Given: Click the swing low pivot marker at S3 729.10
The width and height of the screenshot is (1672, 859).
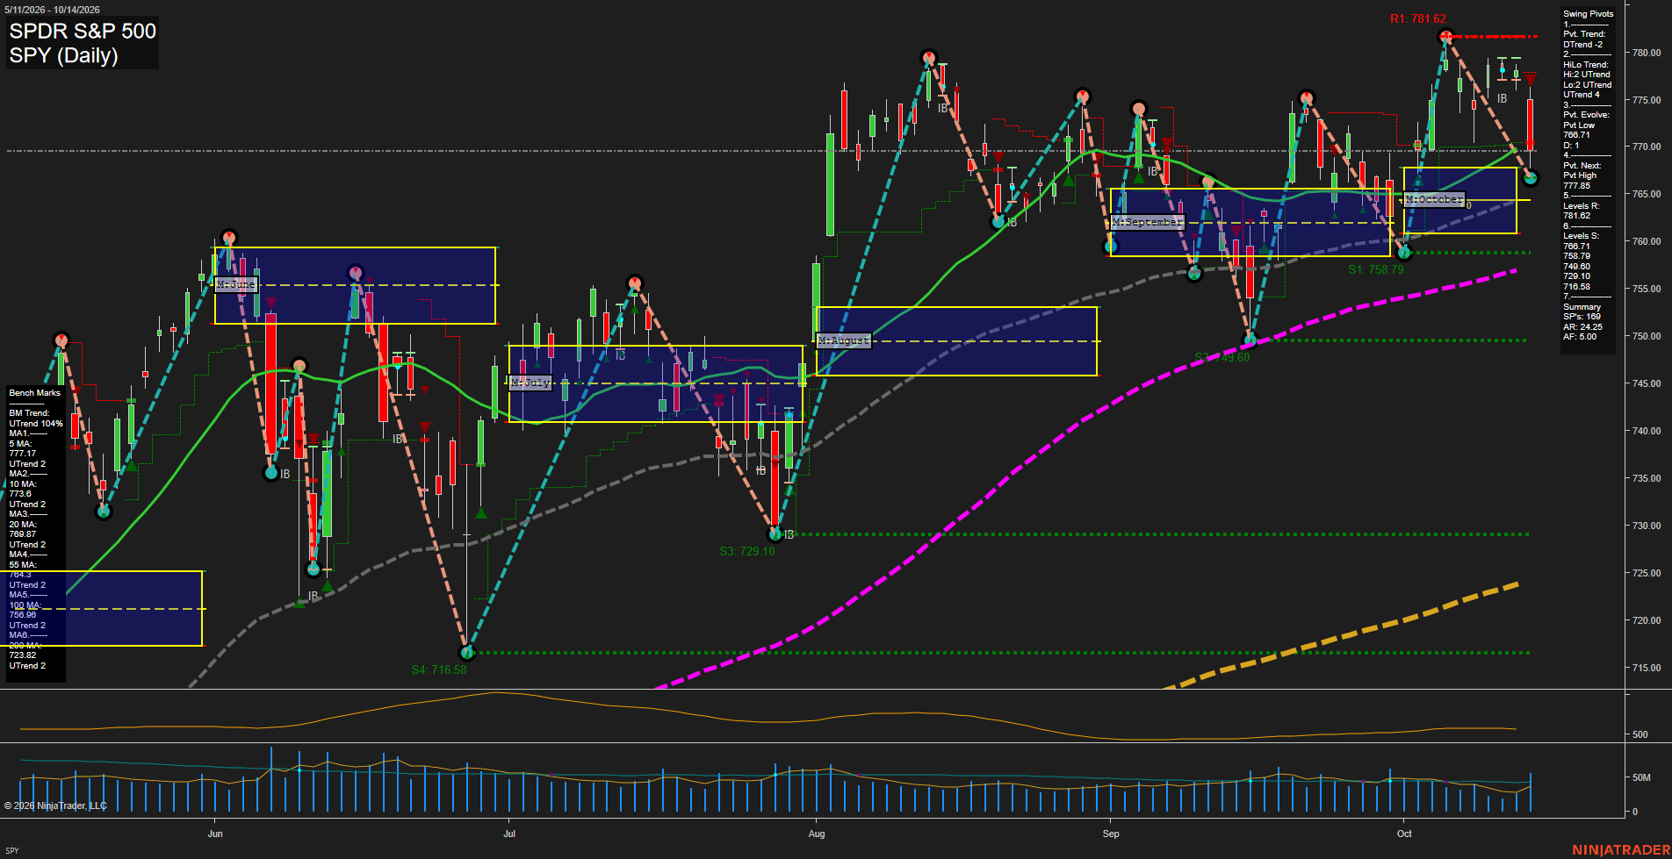Looking at the screenshot, I should (775, 533).
